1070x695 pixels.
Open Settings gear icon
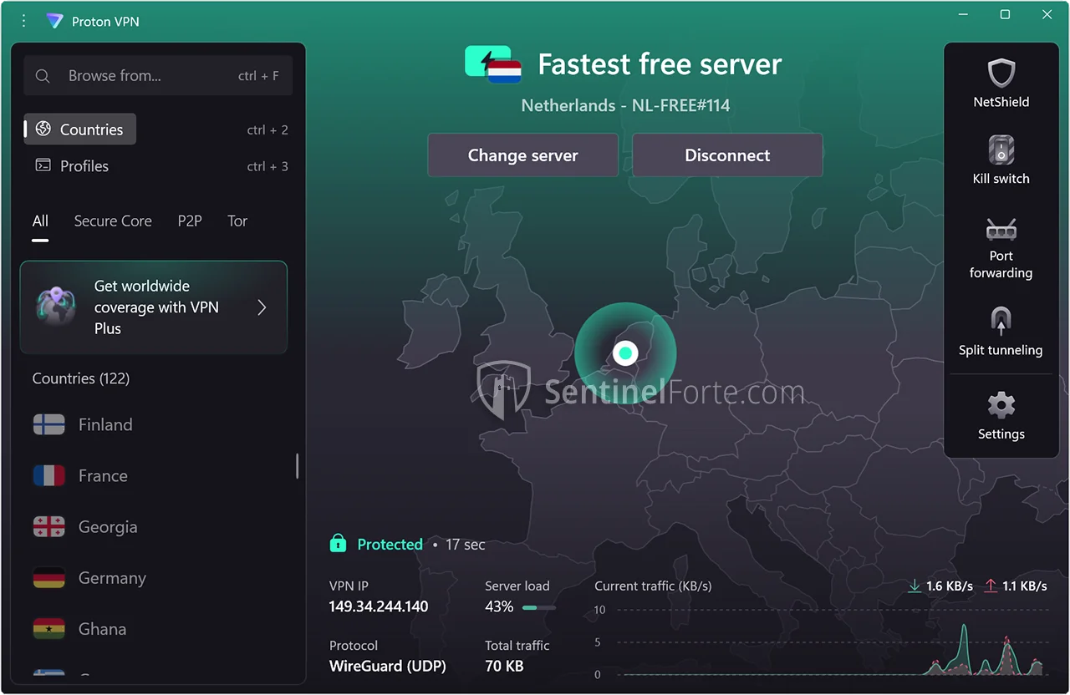coord(1001,407)
